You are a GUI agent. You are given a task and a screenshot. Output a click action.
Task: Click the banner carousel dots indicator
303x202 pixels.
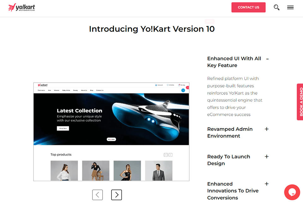point(111,140)
